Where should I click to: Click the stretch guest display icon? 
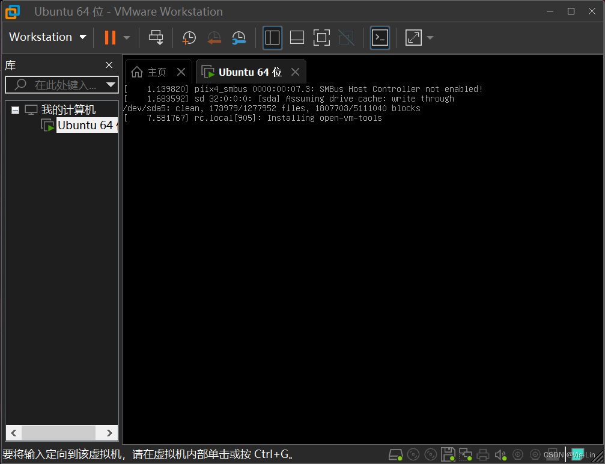[x=413, y=38]
